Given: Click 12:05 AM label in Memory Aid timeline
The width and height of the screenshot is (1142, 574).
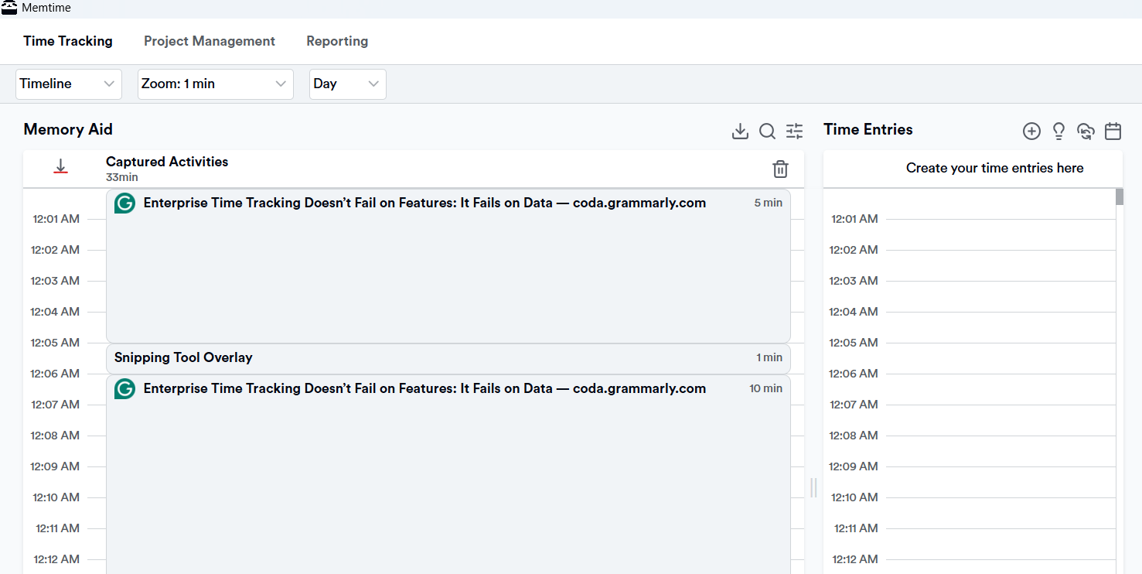Looking at the screenshot, I should pyautogui.click(x=55, y=343).
